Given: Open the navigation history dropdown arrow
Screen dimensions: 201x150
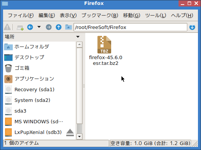Looking at the screenshot, I should (39, 27).
